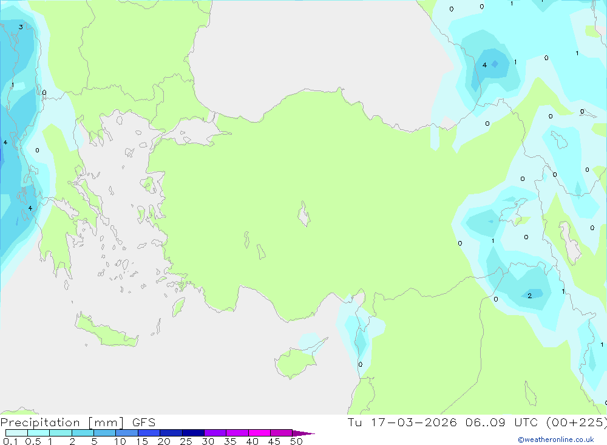The width and height of the screenshot is (607, 445).
Task: Click the legend label 0.1
Action: (10, 441)
